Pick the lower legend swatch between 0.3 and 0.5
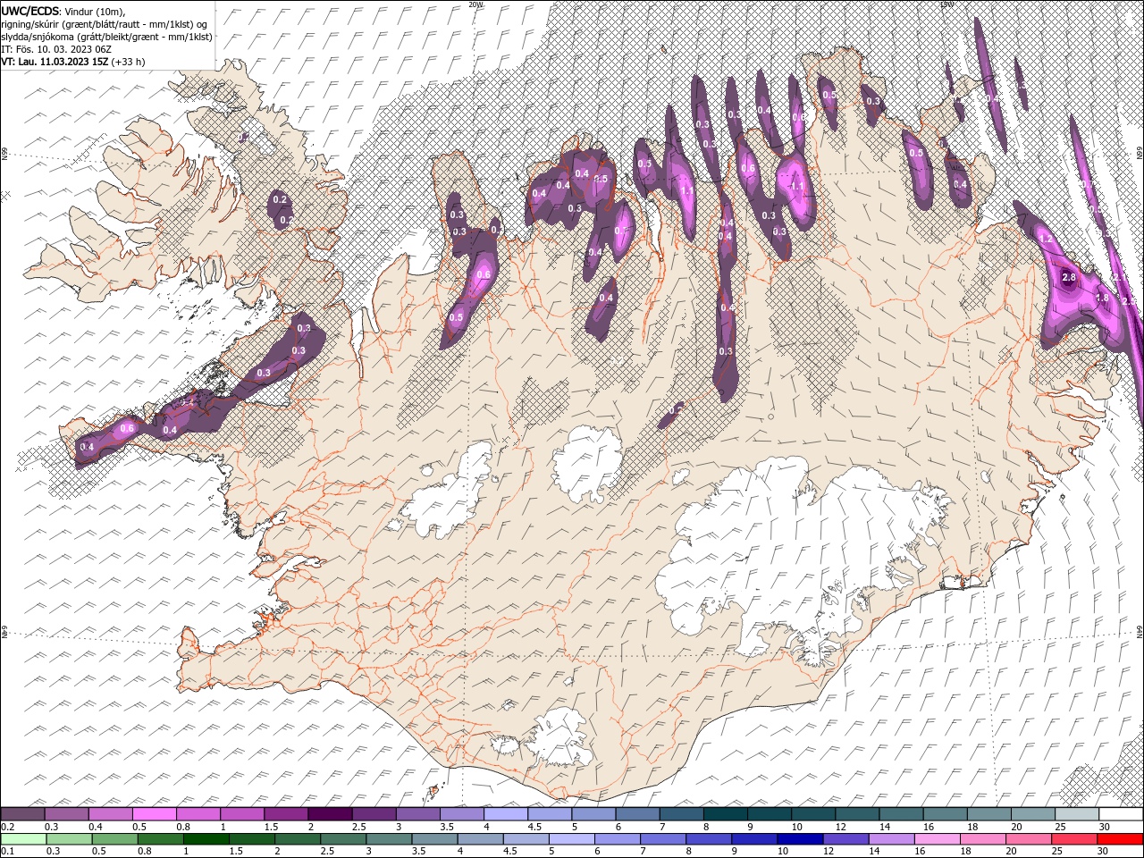 point(69,839)
